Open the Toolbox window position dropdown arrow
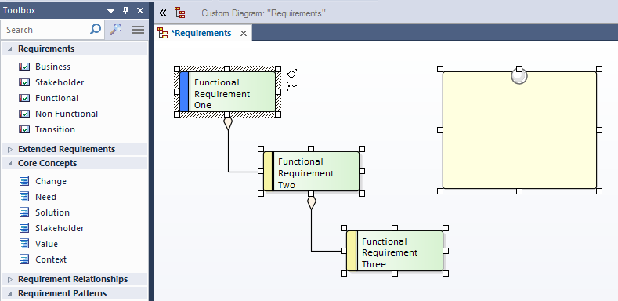The height and width of the screenshot is (301, 618). click(110, 11)
